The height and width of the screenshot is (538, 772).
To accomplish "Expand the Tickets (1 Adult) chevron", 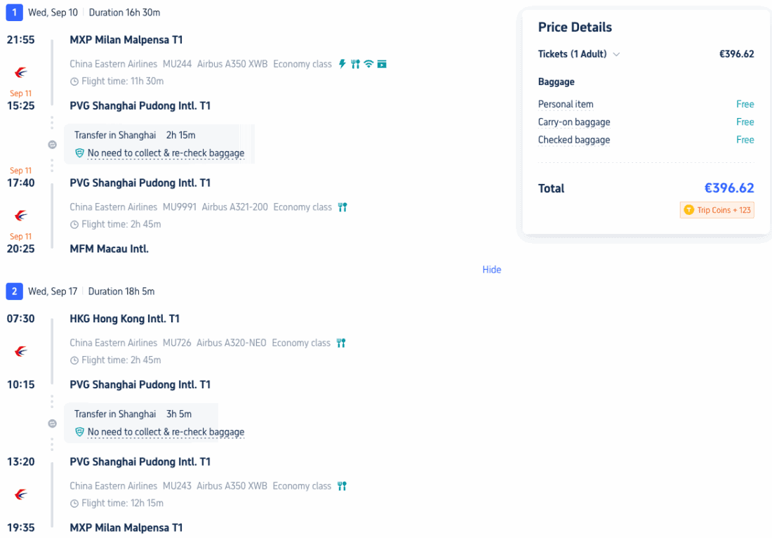I will pos(616,54).
